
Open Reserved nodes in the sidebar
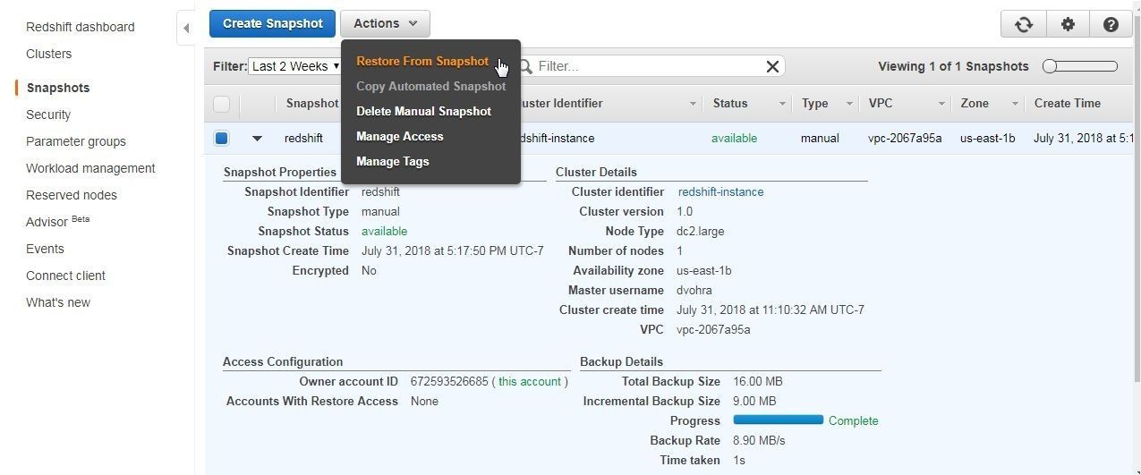72,195
